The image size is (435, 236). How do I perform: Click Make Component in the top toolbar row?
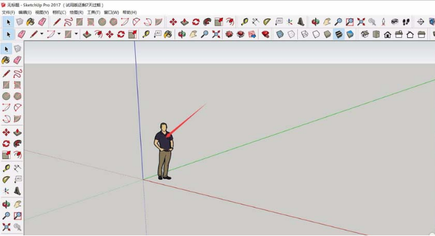(x=20, y=22)
